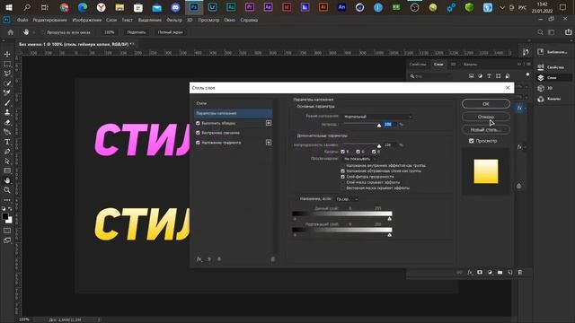Click the Home icon in options bar
This screenshot has height=323, width=575.
pyautogui.click(x=11, y=32)
